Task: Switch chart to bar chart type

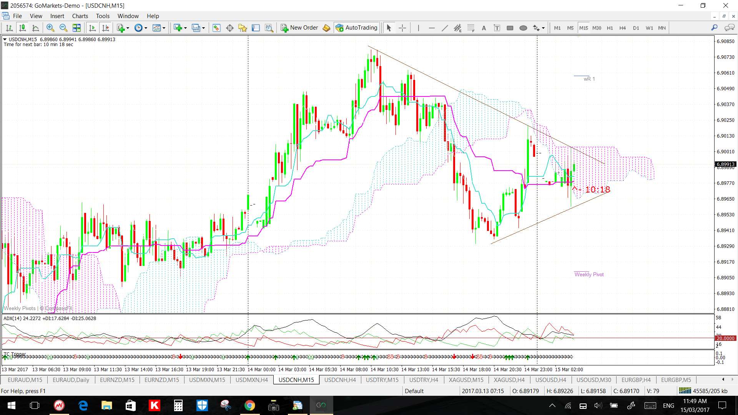Action: tap(9, 28)
